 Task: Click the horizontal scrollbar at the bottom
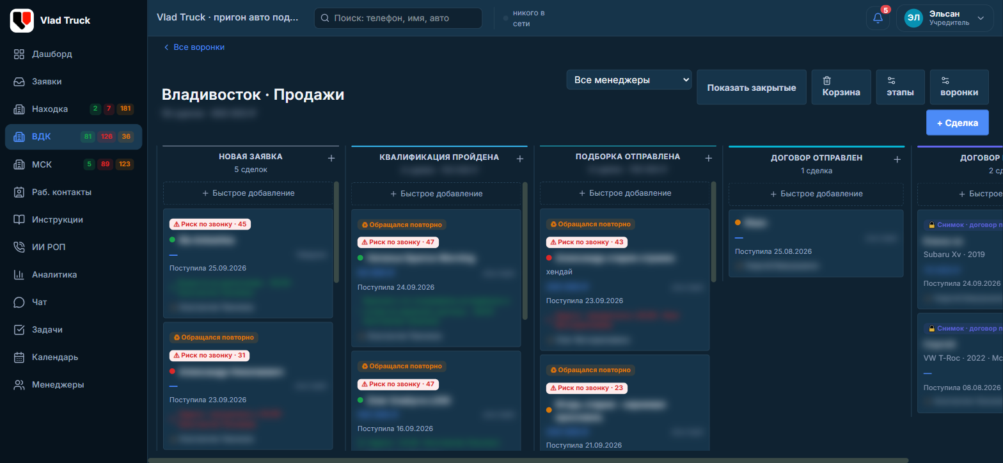[x=528, y=460]
